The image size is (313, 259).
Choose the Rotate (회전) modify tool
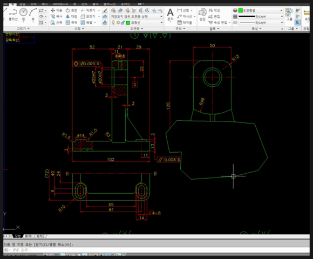[x=71, y=10]
